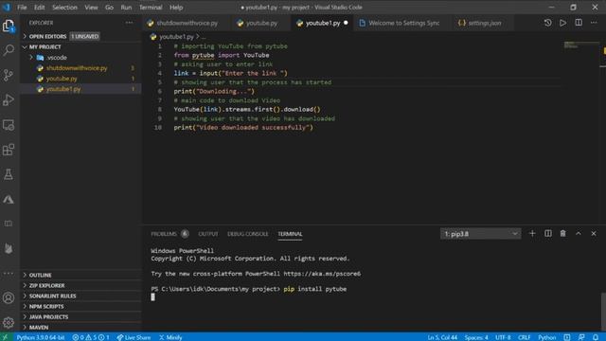Kill the terminal with trash icon
Image resolution: width=606 pixels, height=341 pixels.
pos(563,234)
